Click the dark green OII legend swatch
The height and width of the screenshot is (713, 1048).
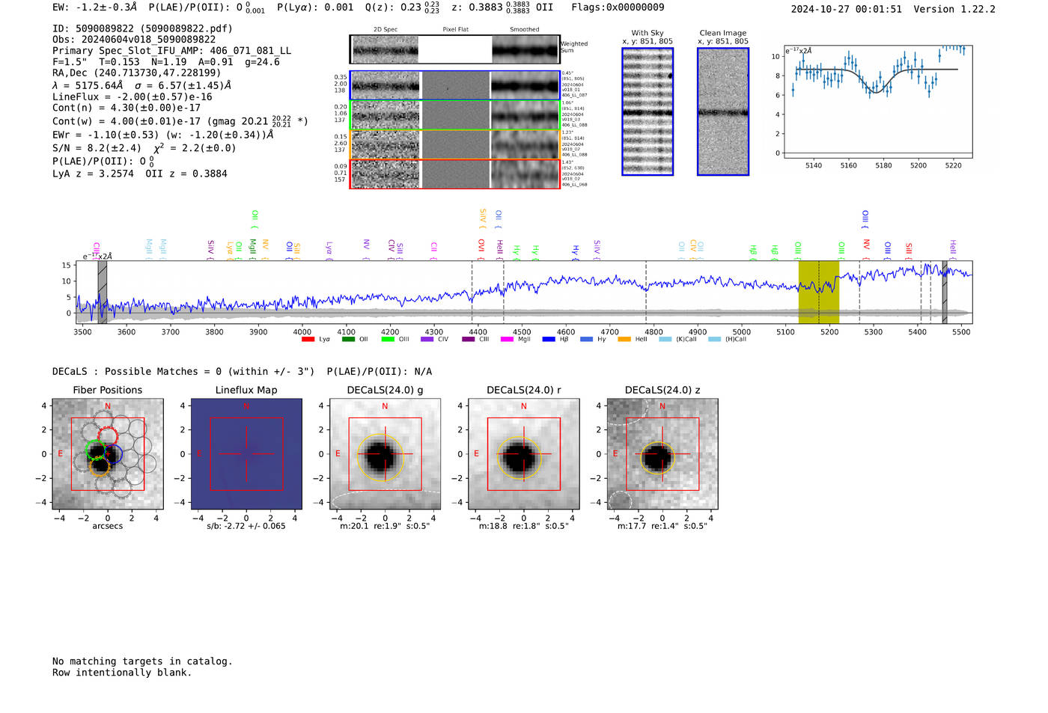[x=348, y=340]
